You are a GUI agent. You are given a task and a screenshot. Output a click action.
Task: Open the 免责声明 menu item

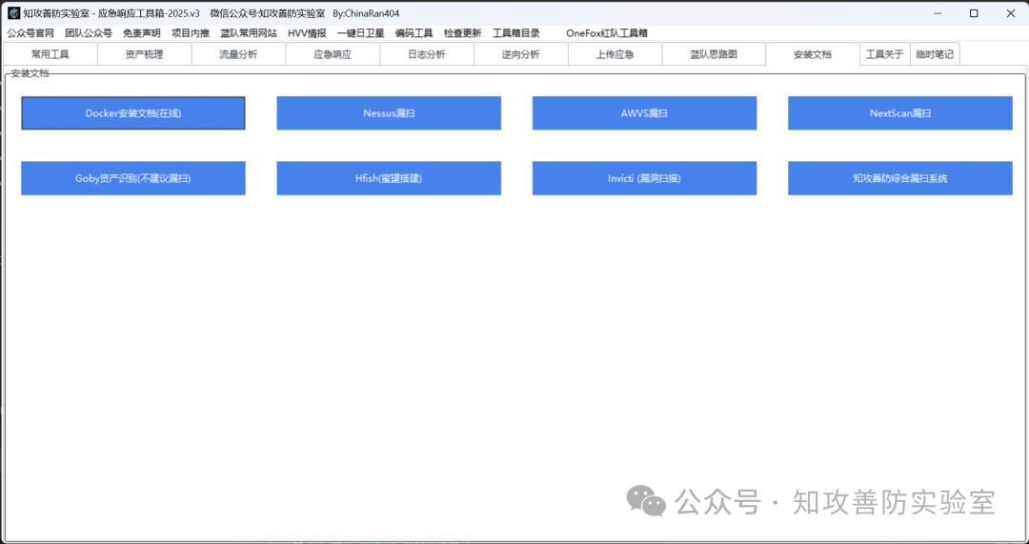click(x=141, y=33)
